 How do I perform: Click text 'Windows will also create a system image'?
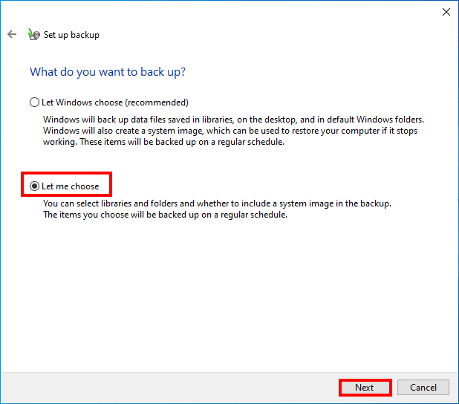pos(123,131)
